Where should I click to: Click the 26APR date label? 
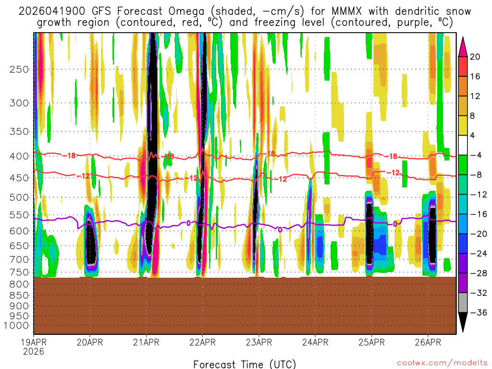coord(428,343)
